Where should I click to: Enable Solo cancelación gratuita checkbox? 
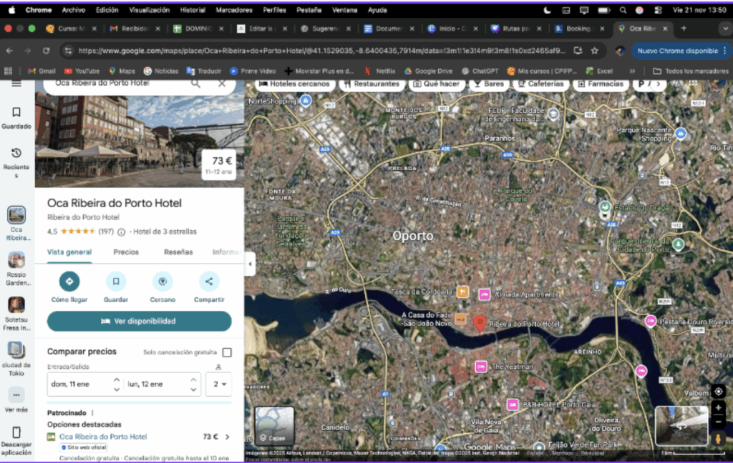[227, 352]
